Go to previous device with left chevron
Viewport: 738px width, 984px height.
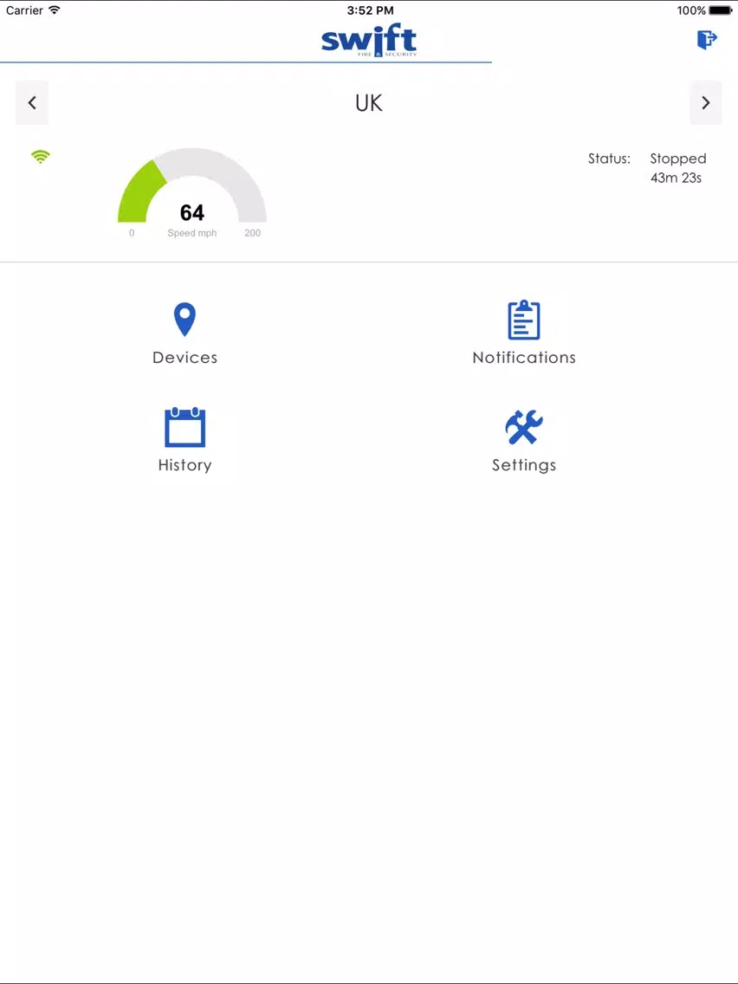point(32,102)
